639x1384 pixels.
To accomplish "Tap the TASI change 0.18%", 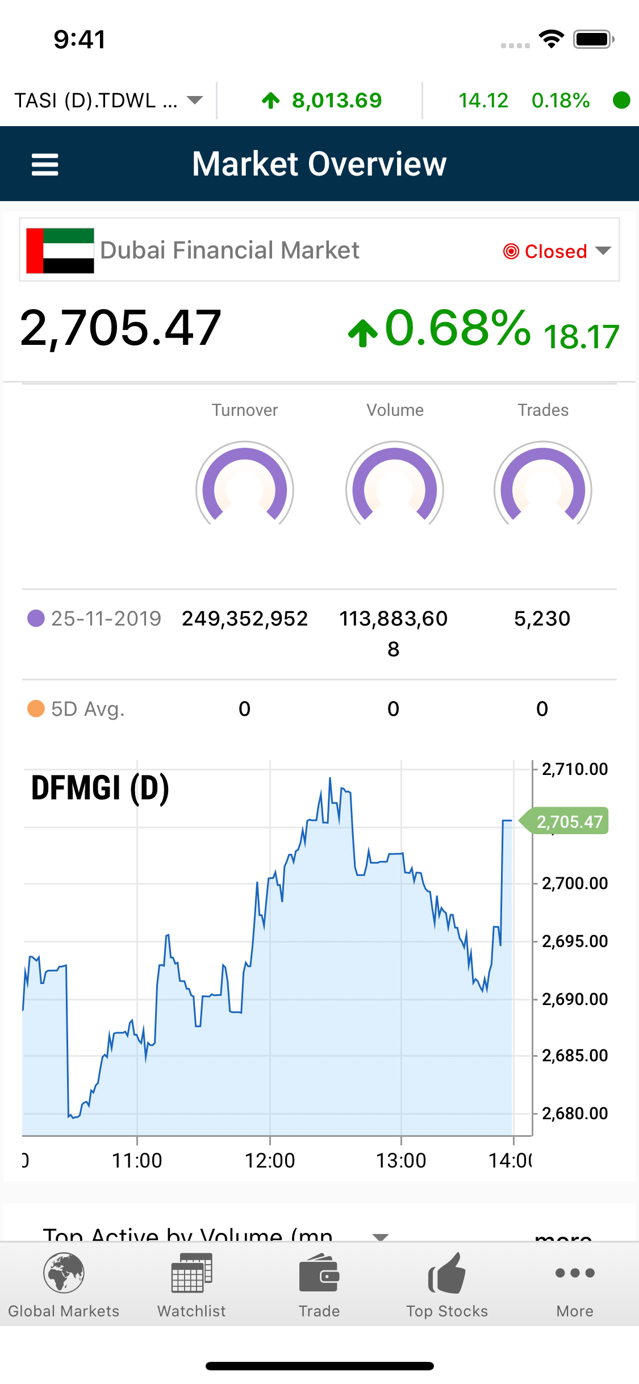I will pos(561,101).
